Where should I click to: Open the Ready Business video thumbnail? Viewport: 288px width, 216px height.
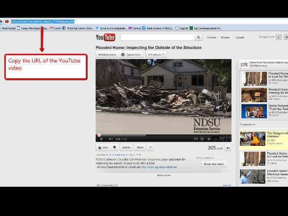tap(254, 111)
